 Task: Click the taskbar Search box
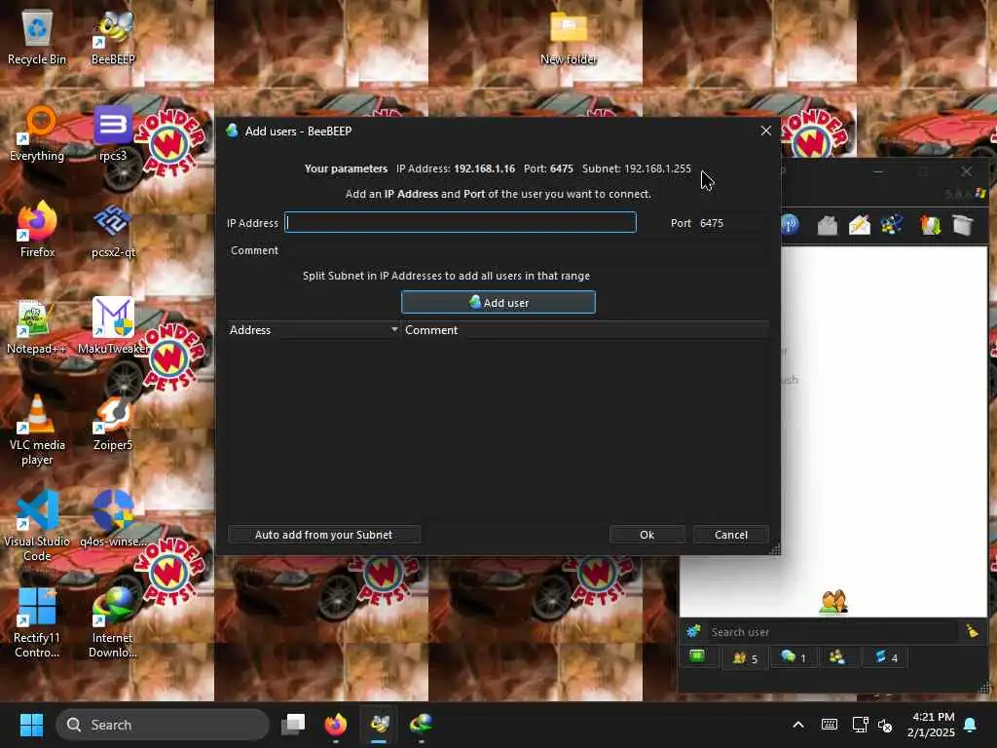pos(163,725)
